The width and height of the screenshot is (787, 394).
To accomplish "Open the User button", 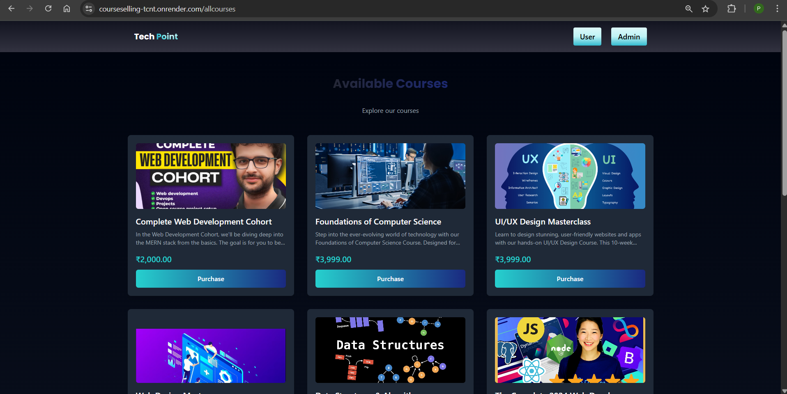I will pos(587,37).
